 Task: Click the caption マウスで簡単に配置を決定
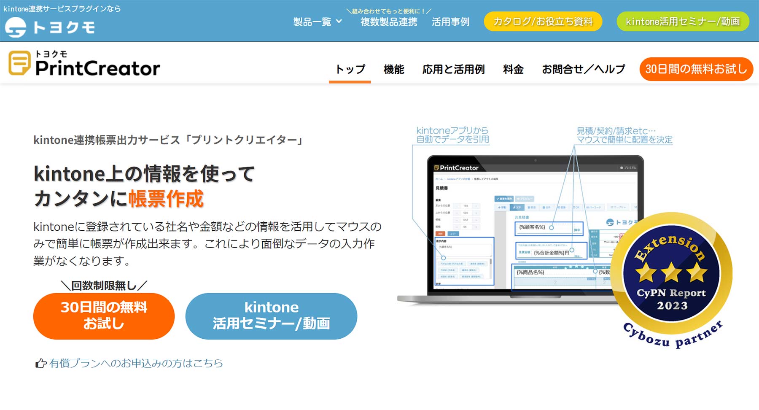tap(624, 140)
